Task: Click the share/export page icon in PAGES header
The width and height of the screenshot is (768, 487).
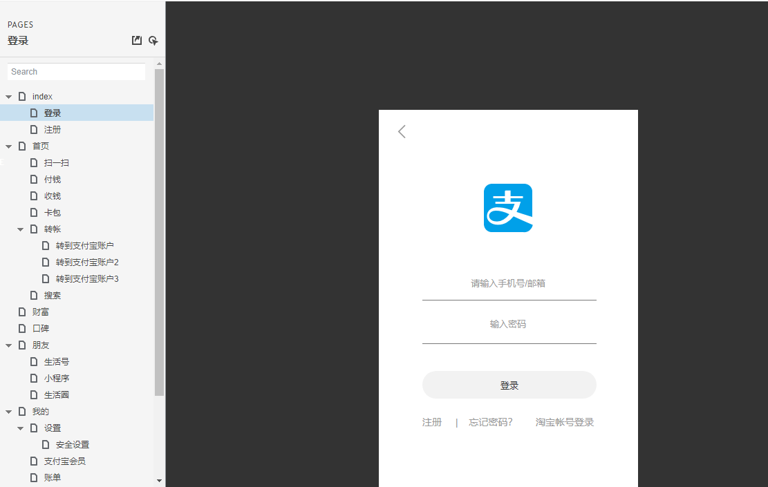Action: pyautogui.click(x=137, y=41)
